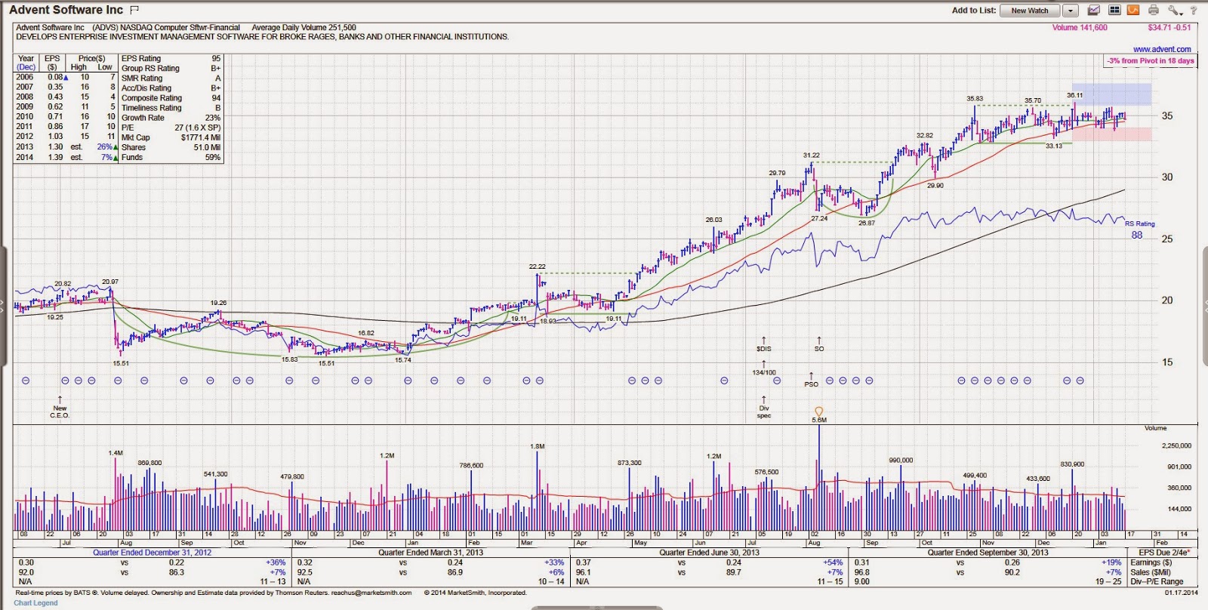This screenshot has height=610, width=1208.
Task: Click the Div spec event arrow
Action: point(763,399)
